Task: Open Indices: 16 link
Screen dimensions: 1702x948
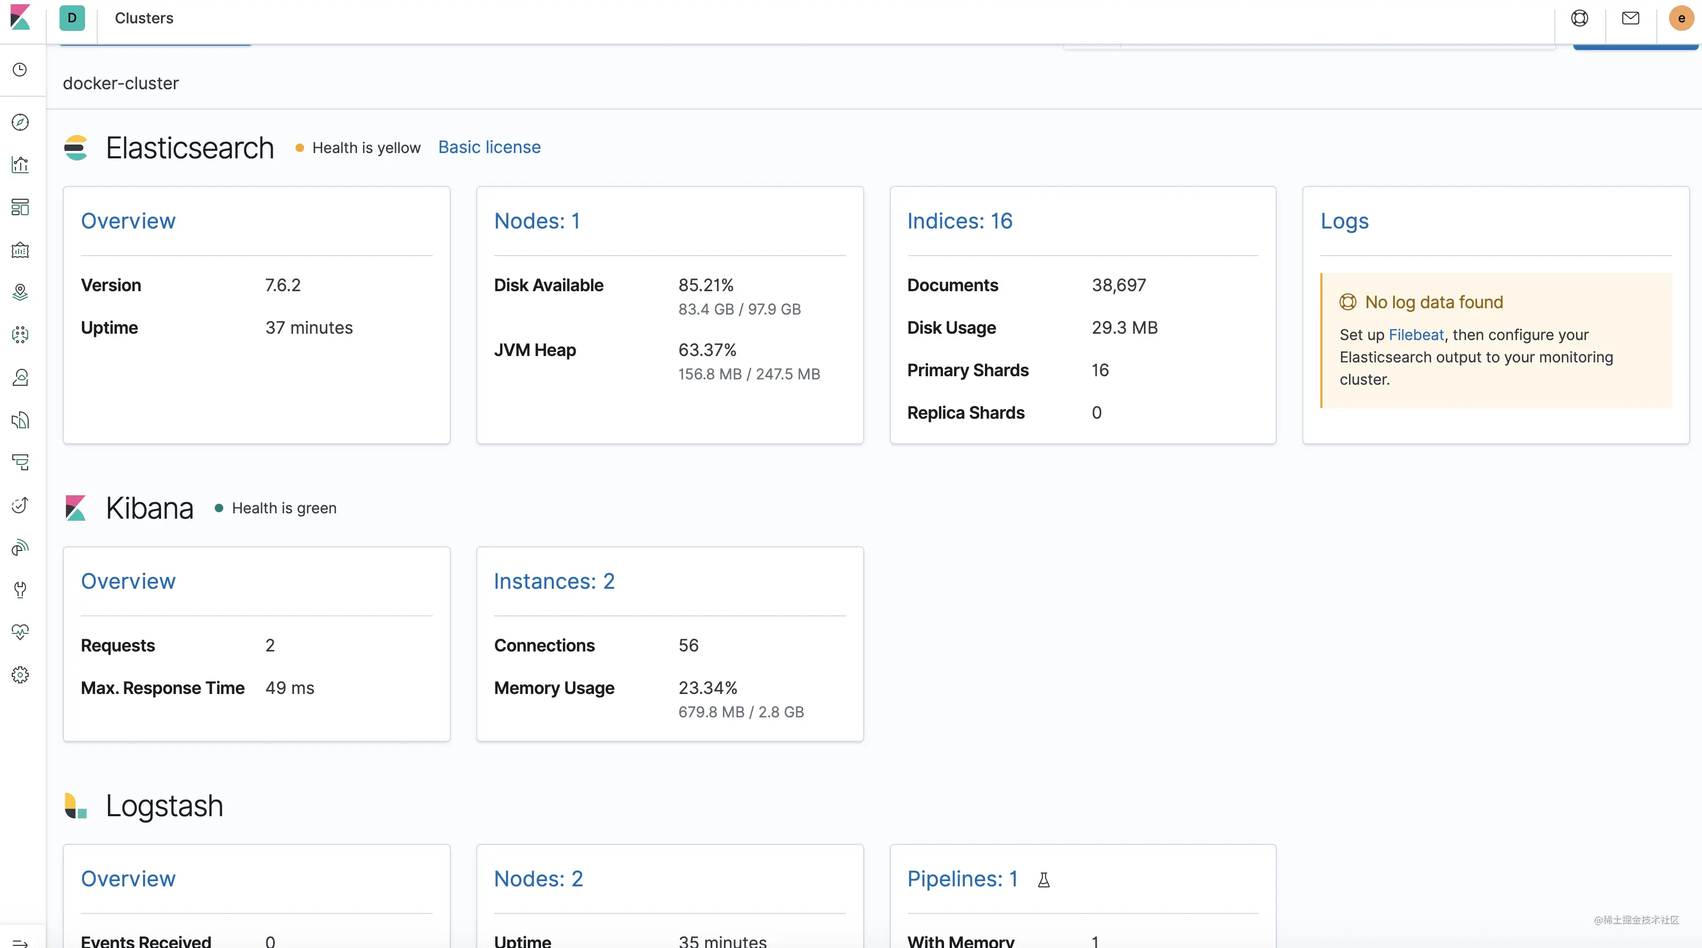Action: [x=960, y=221]
